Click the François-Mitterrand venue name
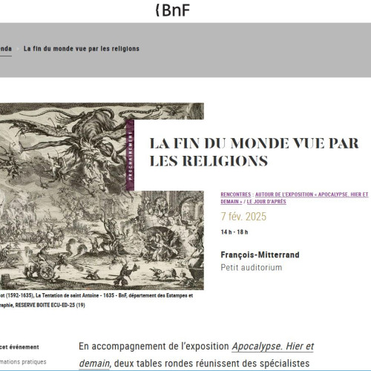 [x=260, y=255]
